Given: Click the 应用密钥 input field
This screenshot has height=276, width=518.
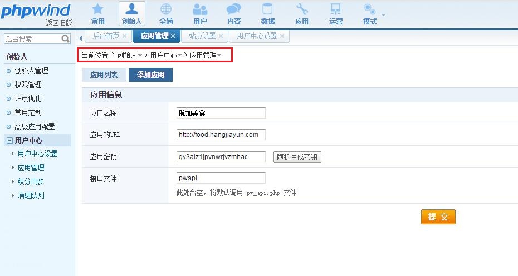Looking at the screenshot, I should click(x=221, y=157).
